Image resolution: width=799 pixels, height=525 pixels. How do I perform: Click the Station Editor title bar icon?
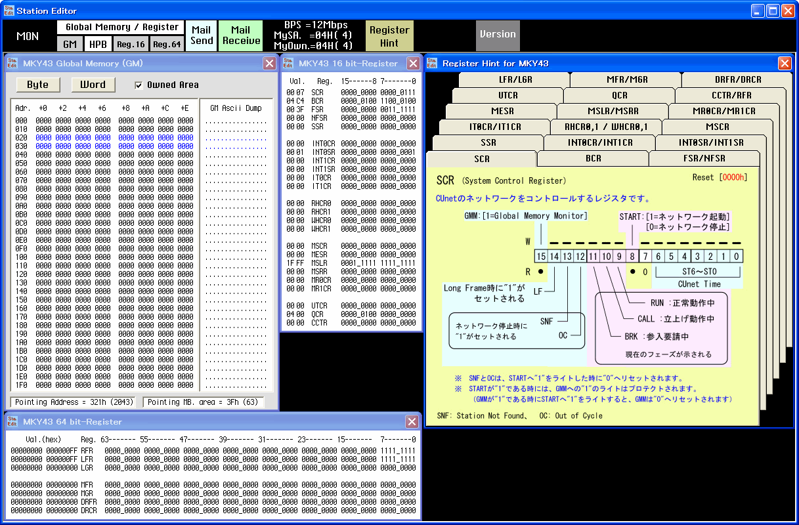9,10
